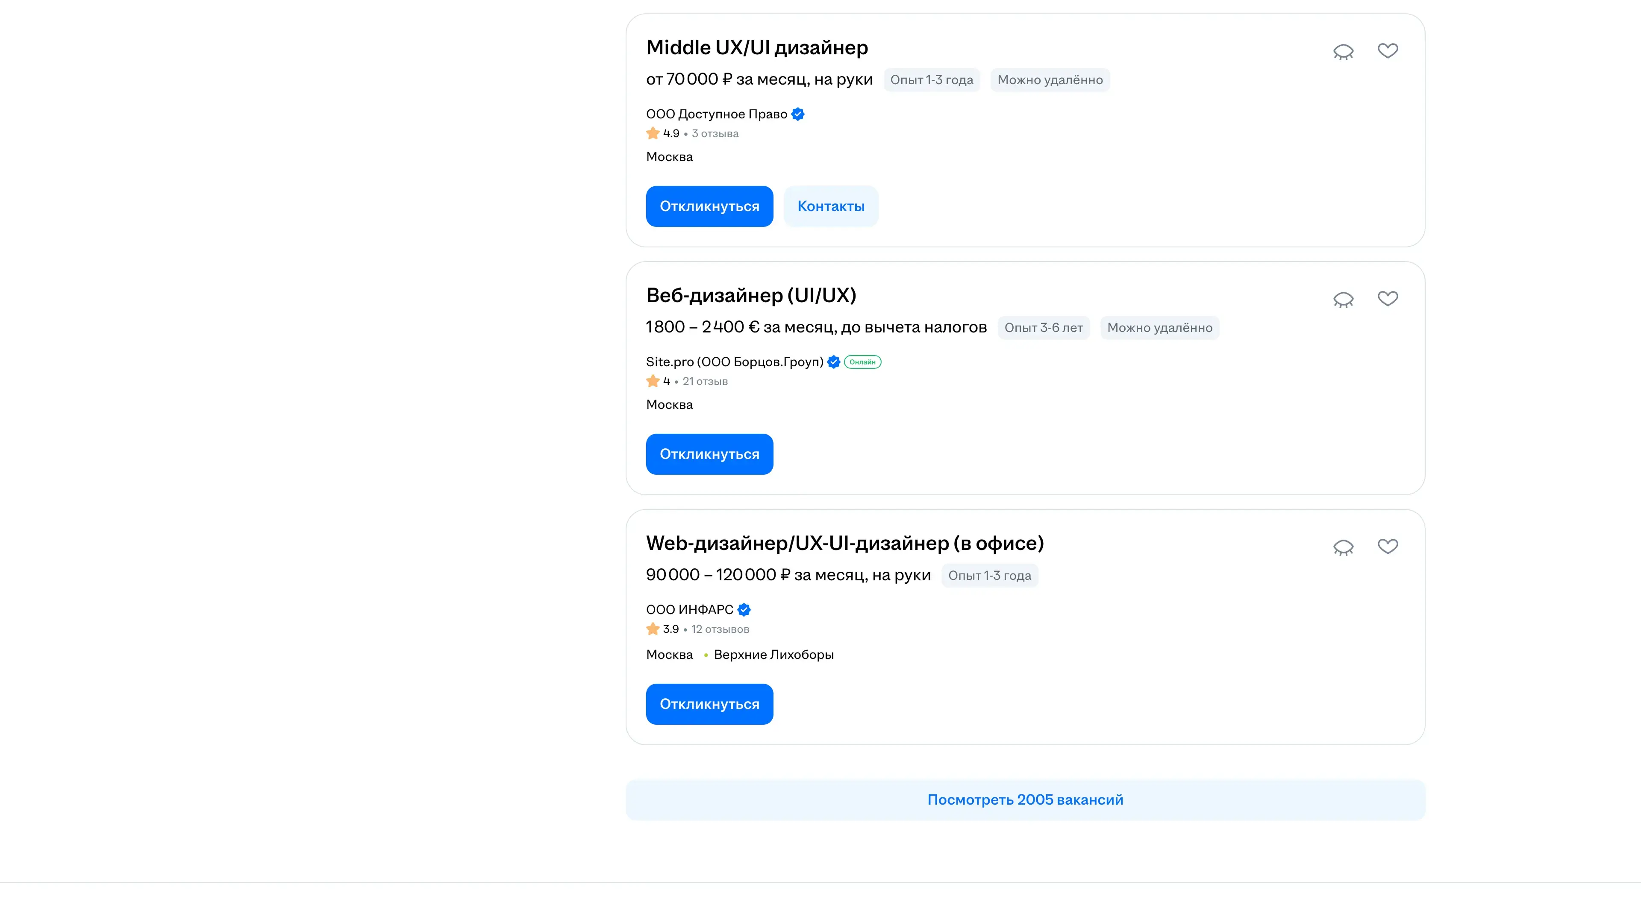This screenshot has height=923, width=1641.
Task: Open the Site.pro (ООО Борцов.Гроуп) company page
Action: coord(735,362)
